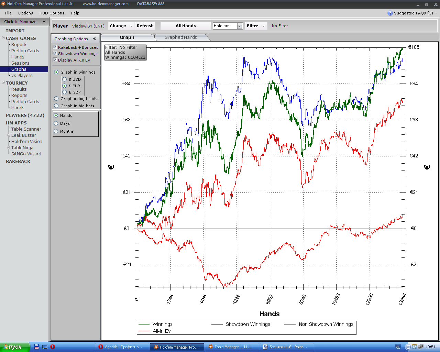Open the HUD Options menu
440x352 pixels.
[x=52, y=13]
